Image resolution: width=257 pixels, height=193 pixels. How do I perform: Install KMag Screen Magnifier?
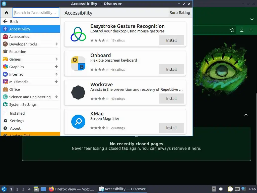pyautogui.click(x=171, y=128)
